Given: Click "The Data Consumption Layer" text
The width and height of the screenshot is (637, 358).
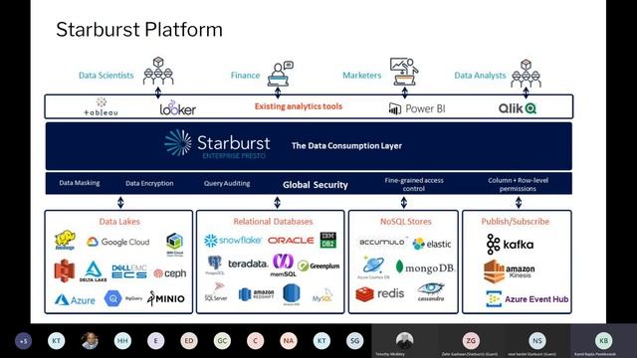Looking at the screenshot, I should point(346,146).
